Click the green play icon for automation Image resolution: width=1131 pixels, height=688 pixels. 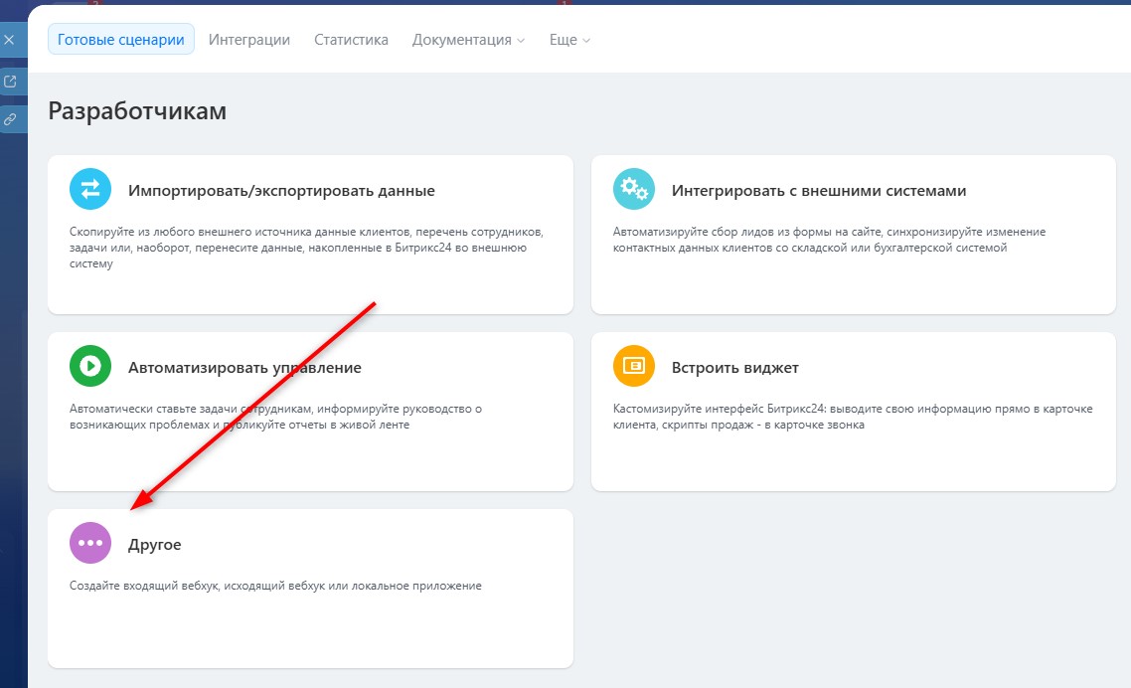tap(90, 367)
